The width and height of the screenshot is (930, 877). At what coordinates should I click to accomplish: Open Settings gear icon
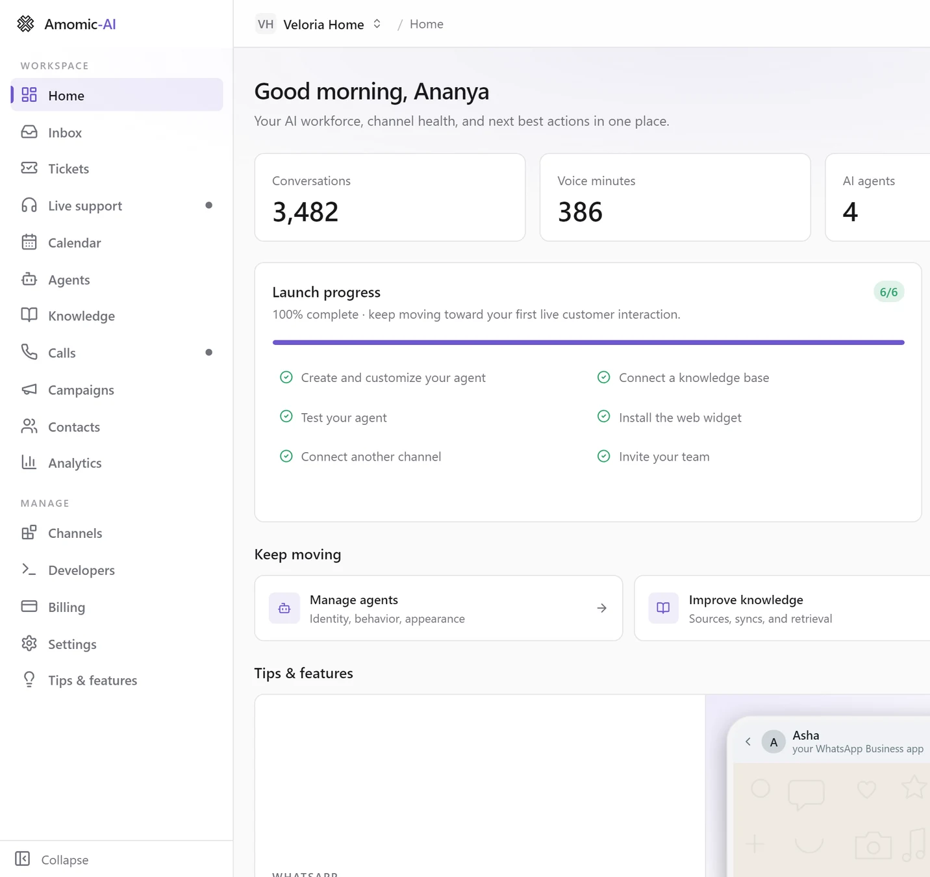point(29,644)
